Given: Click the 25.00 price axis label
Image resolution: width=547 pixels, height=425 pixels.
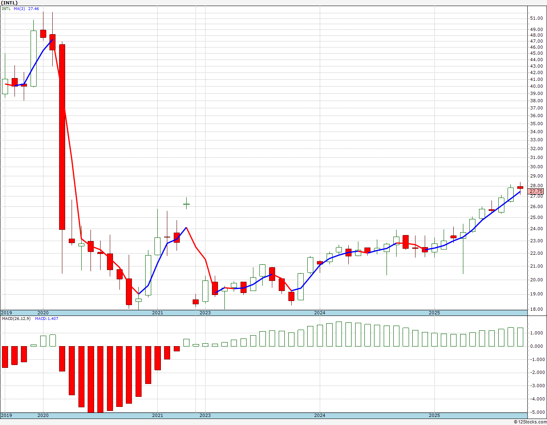Looking at the screenshot, I should click(x=536, y=217).
